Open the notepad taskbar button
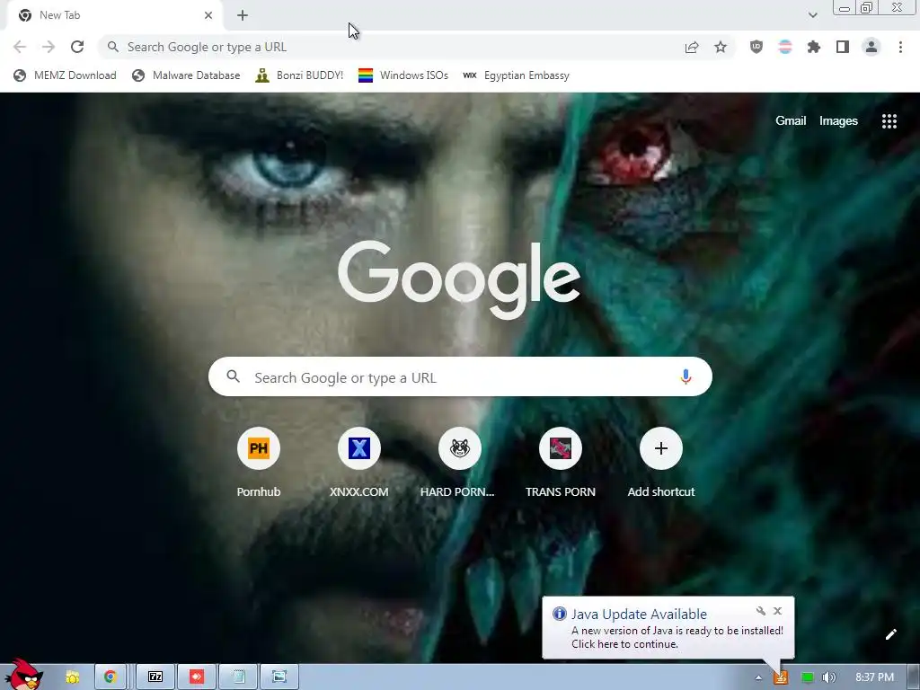Viewport: 920px width, 690px height. click(x=238, y=677)
